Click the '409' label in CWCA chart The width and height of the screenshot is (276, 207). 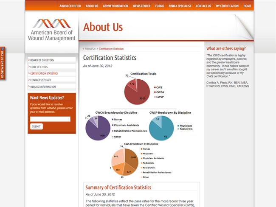[102, 135]
